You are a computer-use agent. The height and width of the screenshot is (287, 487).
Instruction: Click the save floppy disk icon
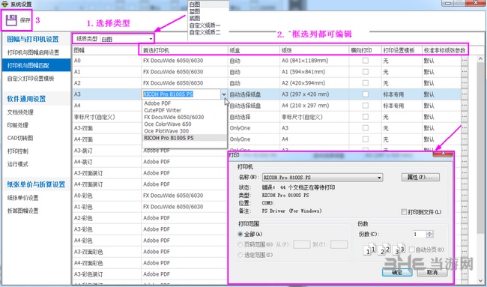pyautogui.click(x=11, y=20)
